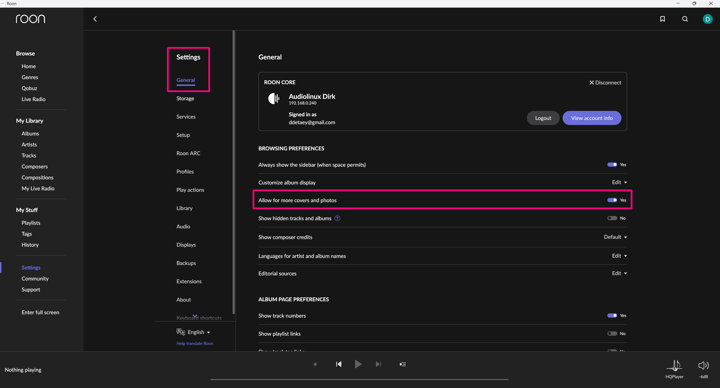720x388 pixels.
Task: Open the play queue icon
Action: (403, 364)
